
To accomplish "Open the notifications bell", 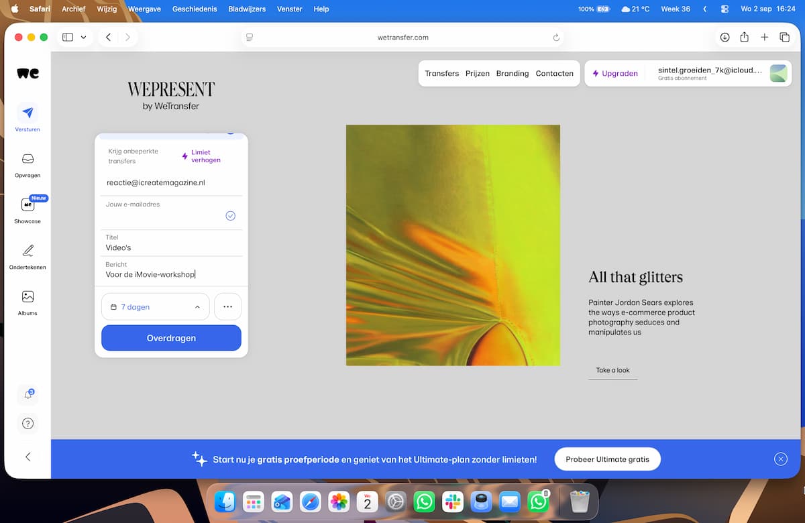I will click(28, 394).
